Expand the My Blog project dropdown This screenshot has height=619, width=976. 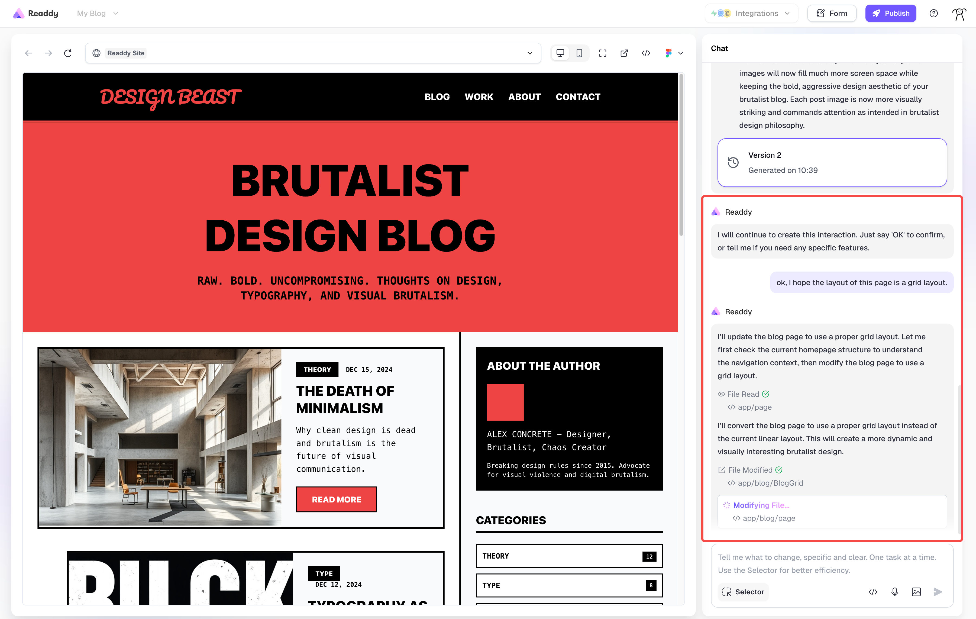pos(97,13)
